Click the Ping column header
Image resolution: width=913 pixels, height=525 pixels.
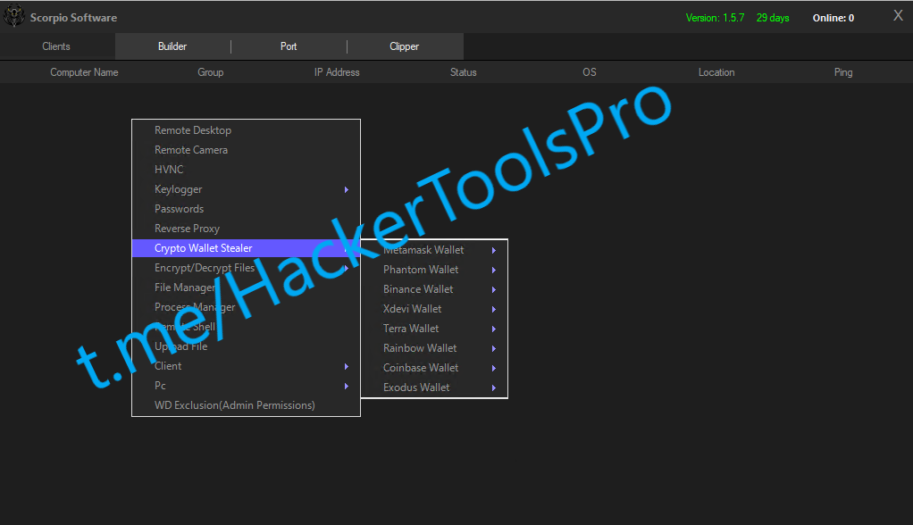tap(842, 72)
